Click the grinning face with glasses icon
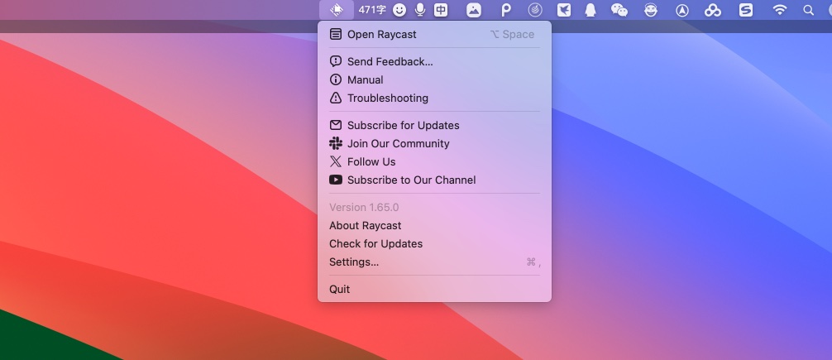832x360 pixels. coord(651,10)
